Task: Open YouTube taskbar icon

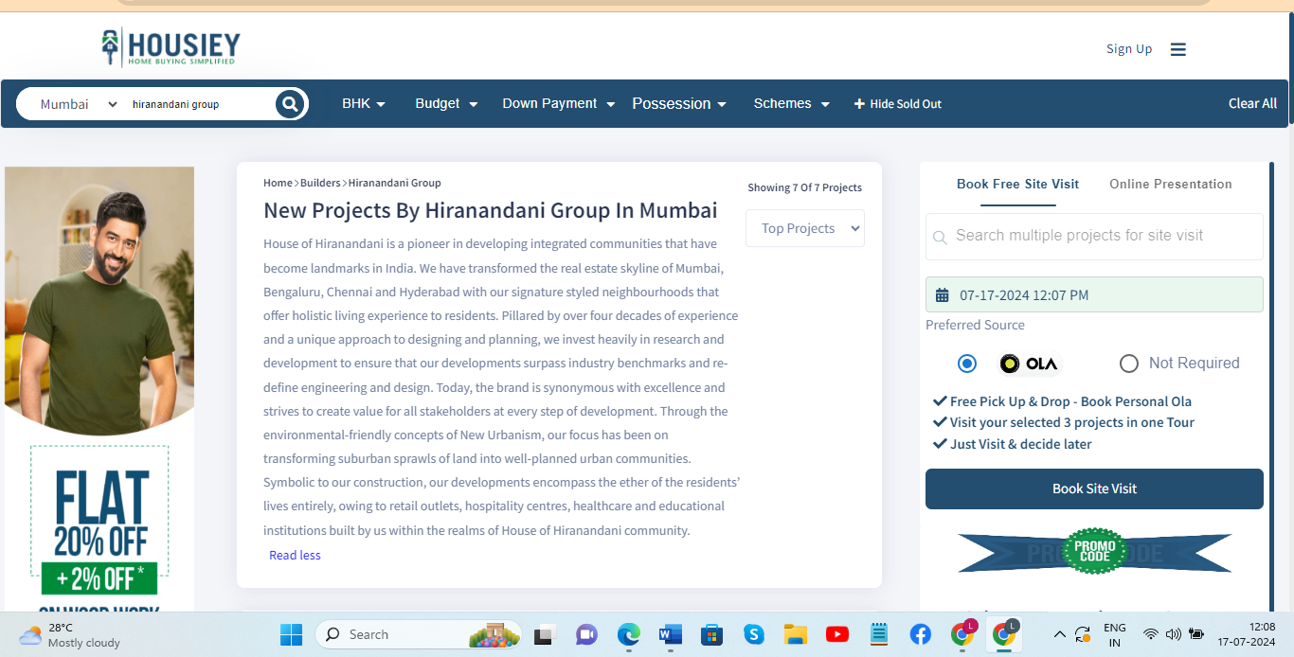Action: [837, 634]
